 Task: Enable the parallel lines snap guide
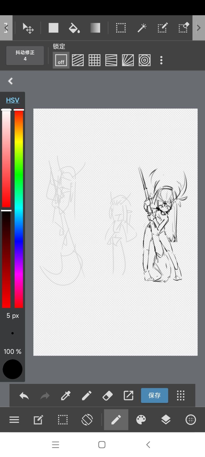[78, 60]
